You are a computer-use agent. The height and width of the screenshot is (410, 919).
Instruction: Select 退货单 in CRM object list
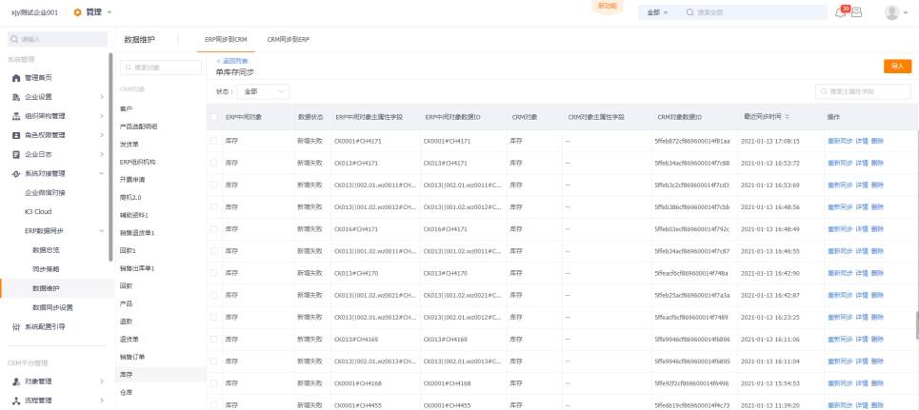point(129,339)
